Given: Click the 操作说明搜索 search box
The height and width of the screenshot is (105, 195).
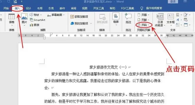Looking at the screenshot, I should click(154, 8).
